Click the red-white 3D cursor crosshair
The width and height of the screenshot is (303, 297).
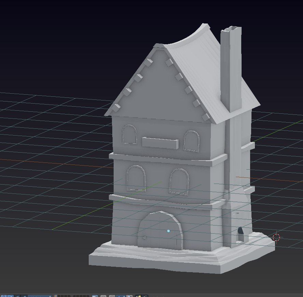coord(276,237)
